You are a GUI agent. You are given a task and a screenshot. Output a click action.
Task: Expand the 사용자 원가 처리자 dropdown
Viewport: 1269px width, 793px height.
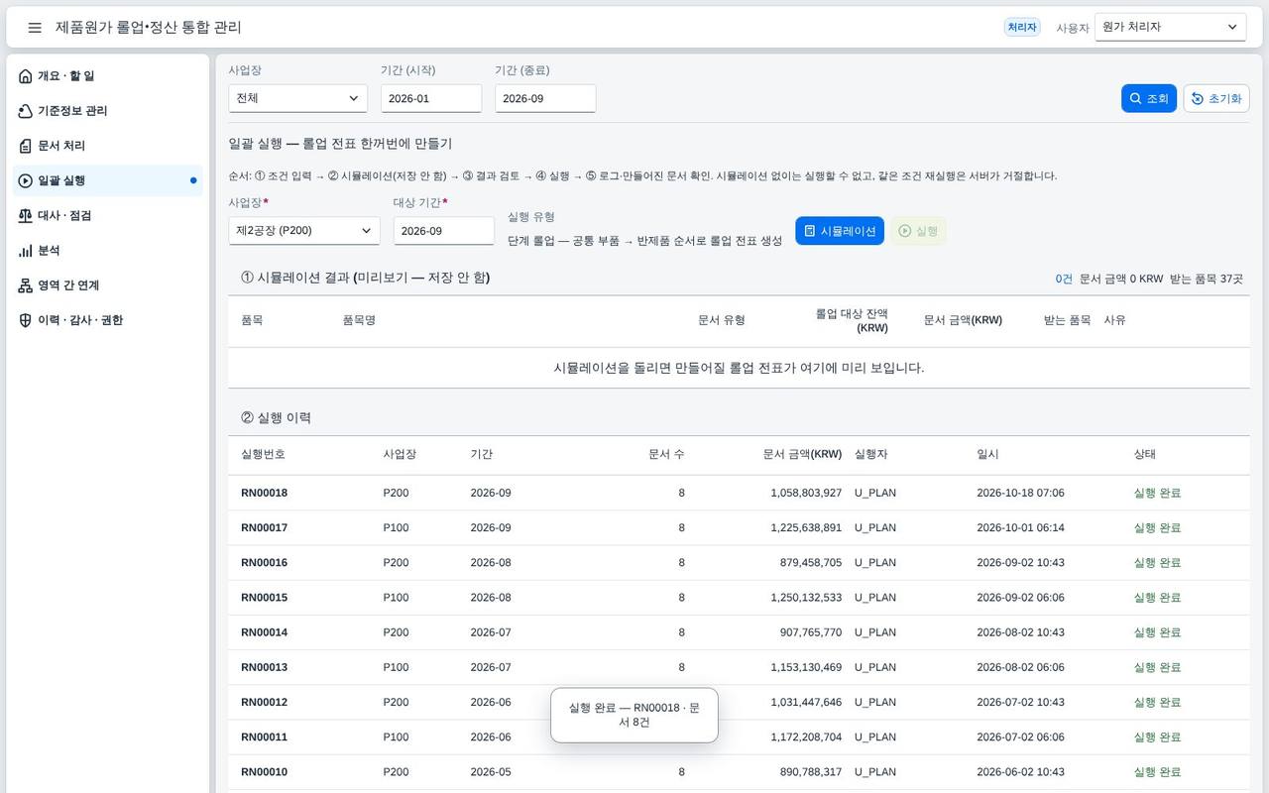click(x=1170, y=28)
